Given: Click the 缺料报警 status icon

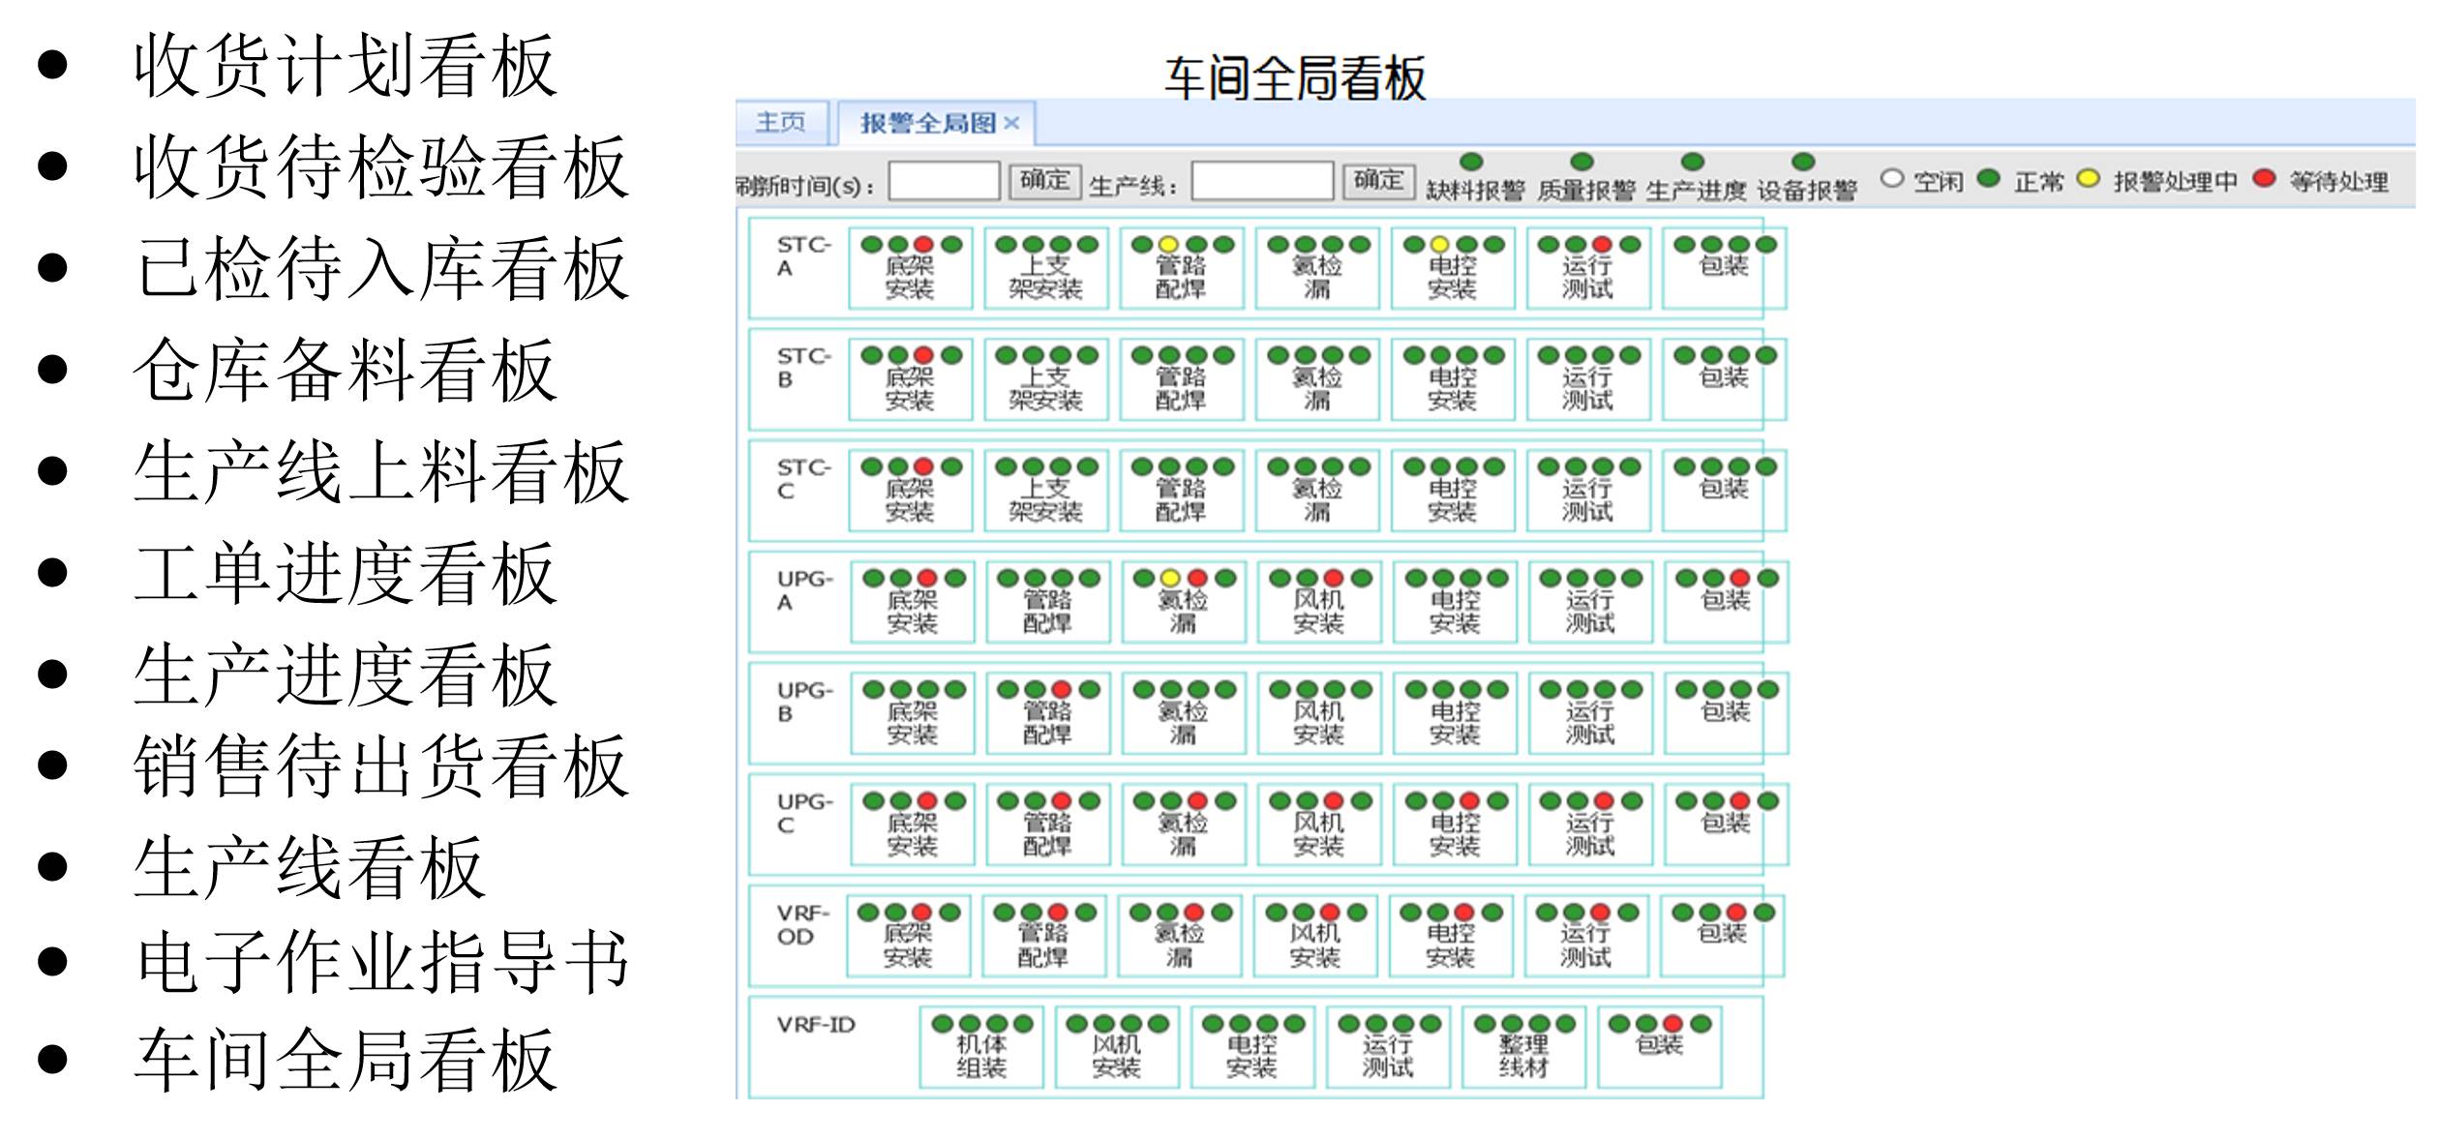Looking at the screenshot, I should [1470, 162].
